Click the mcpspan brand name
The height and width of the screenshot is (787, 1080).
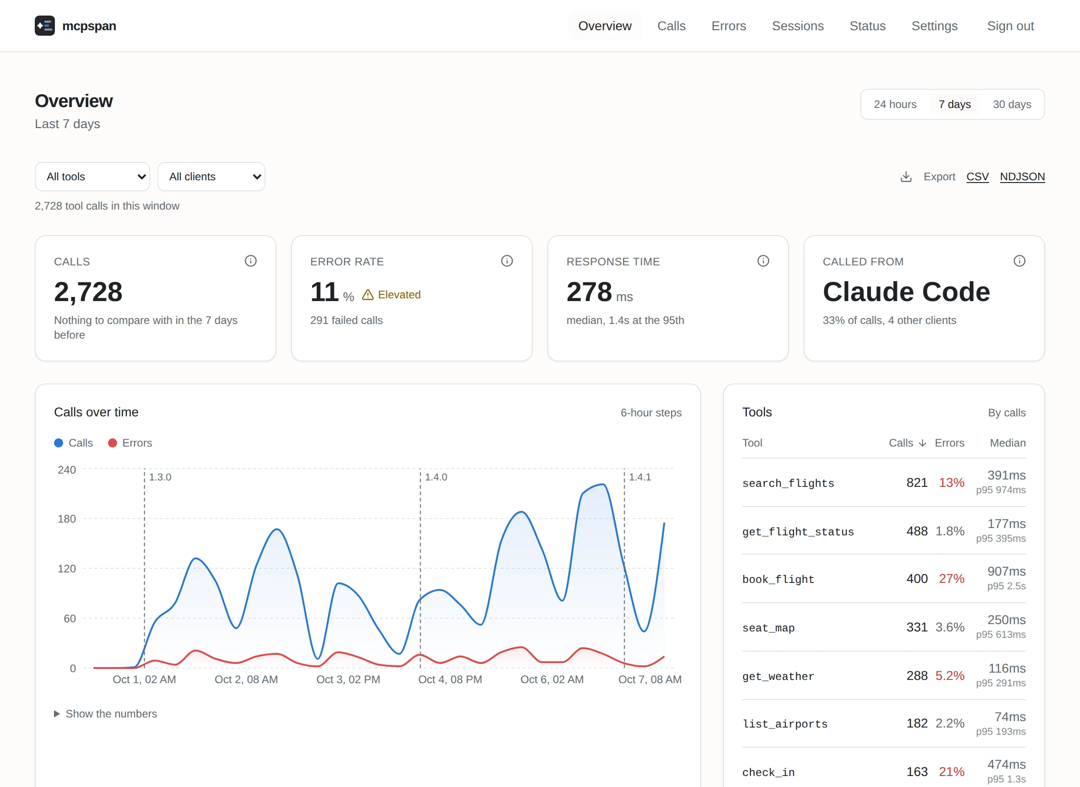pyautogui.click(x=89, y=26)
